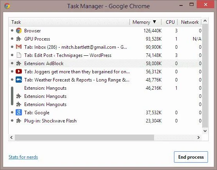Click the 37,532K memory value
Screen dimensions: 217x170
coord(154,113)
